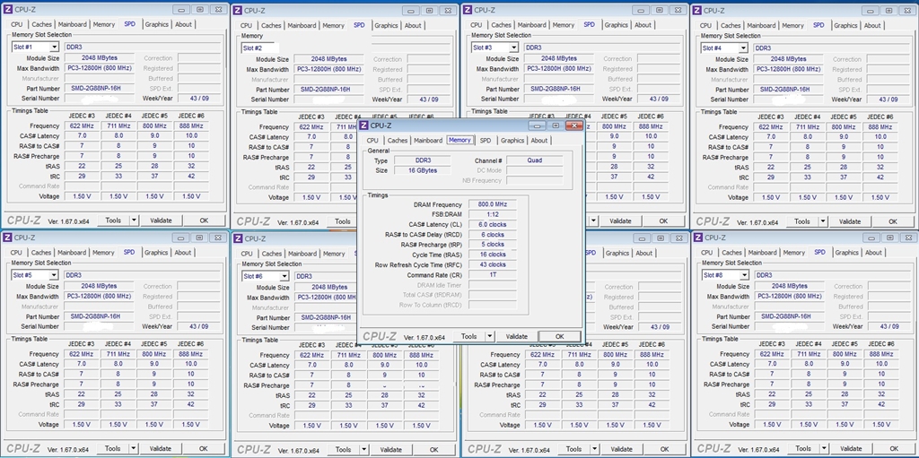Expand Tools arrow in the Memory window

tap(490, 336)
